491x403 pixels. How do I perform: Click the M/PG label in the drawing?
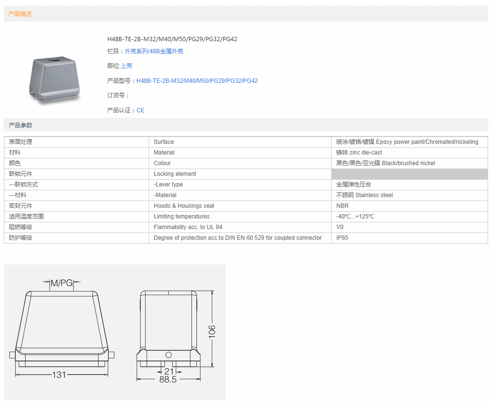pos(61,283)
